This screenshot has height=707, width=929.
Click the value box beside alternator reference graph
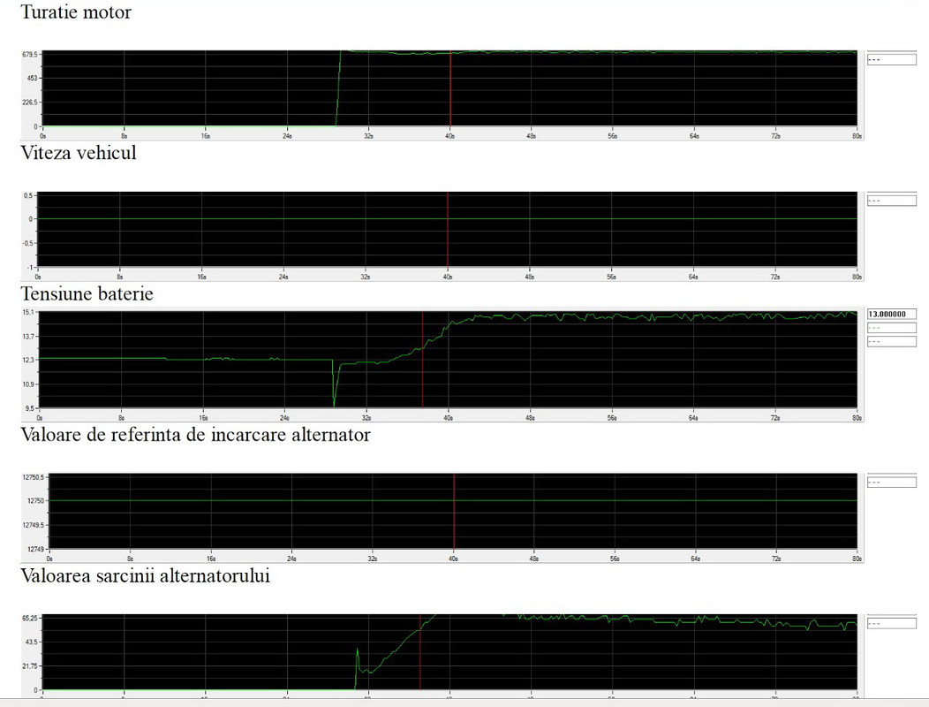[892, 483]
